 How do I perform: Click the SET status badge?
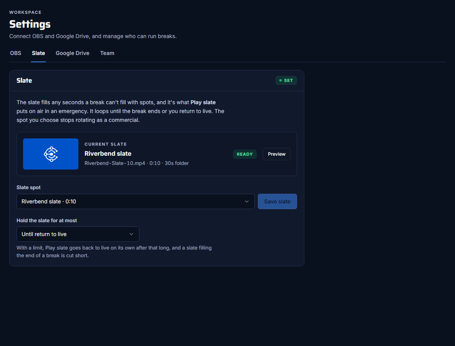(286, 80)
